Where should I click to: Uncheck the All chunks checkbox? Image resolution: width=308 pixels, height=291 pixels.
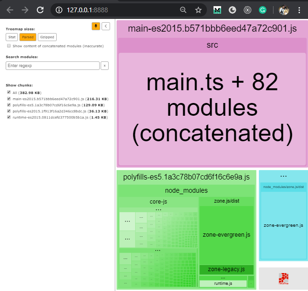pyautogui.click(x=9, y=93)
